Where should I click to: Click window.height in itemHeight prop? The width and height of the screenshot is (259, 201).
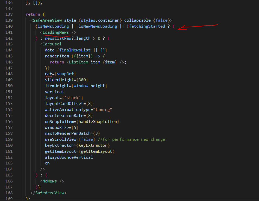point(89,86)
